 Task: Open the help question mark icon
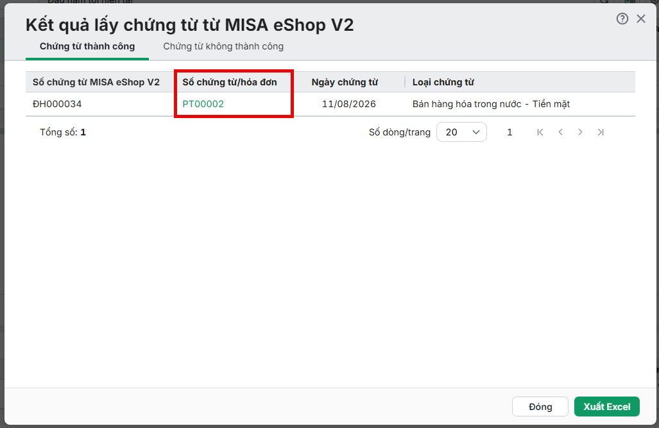(x=622, y=19)
